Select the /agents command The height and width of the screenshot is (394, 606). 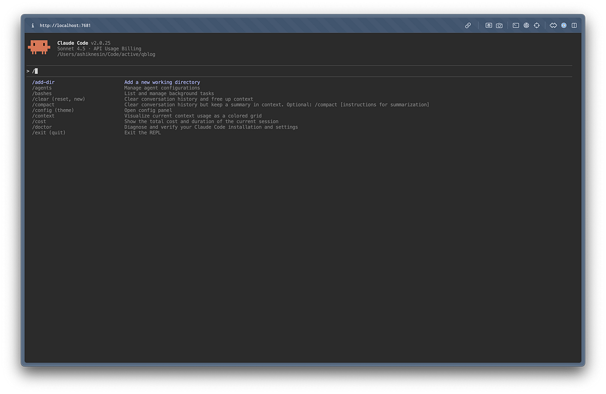(42, 88)
